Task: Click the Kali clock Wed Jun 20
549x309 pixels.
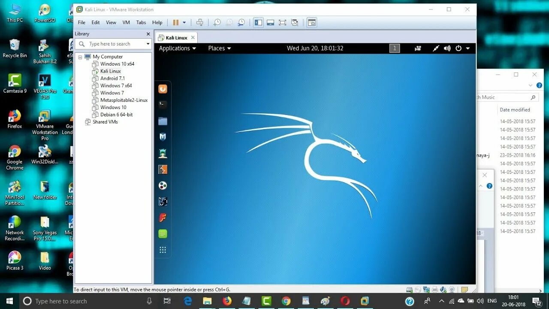Action: (x=315, y=48)
